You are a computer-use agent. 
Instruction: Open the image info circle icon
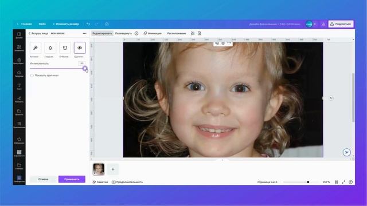136,33
